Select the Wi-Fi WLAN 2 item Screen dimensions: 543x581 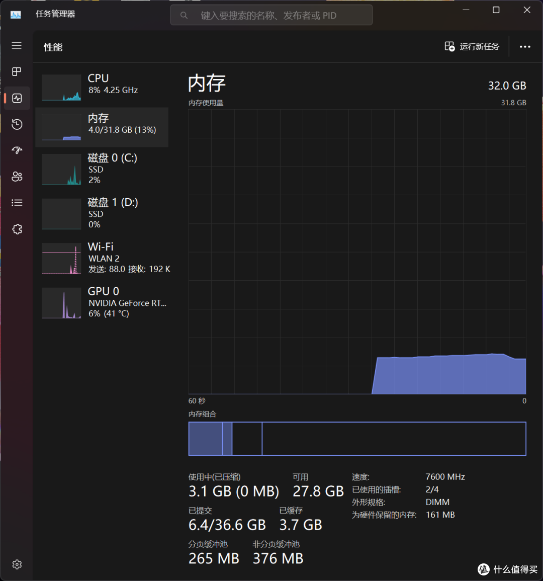(x=102, y=258)
